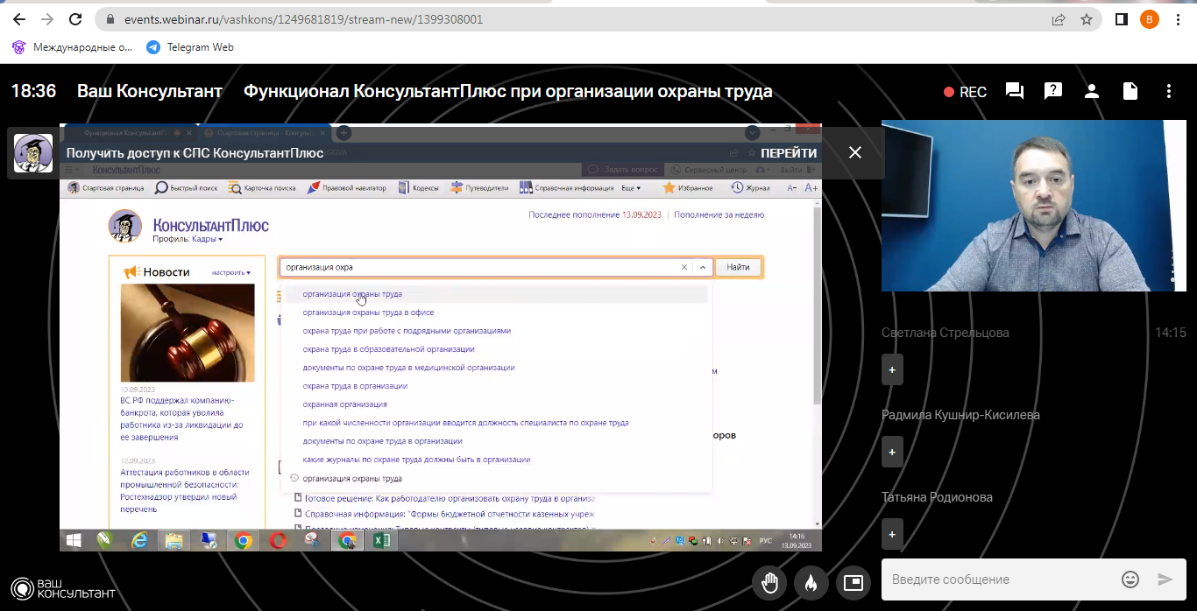The image size is (1197, 611).
Task: Open the webinar files icon
Action: 1130,91
